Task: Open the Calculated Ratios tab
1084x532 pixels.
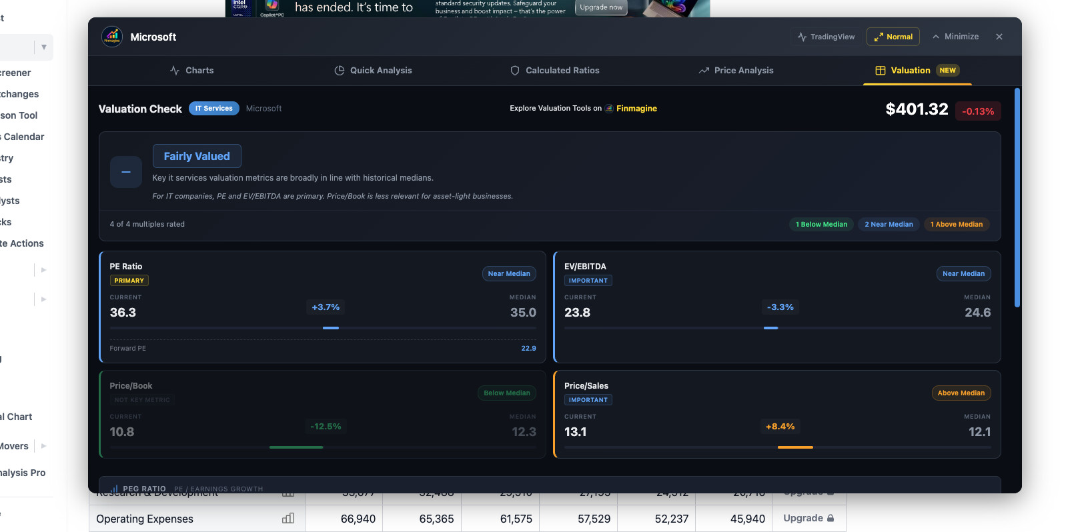Action: (562, 71)
